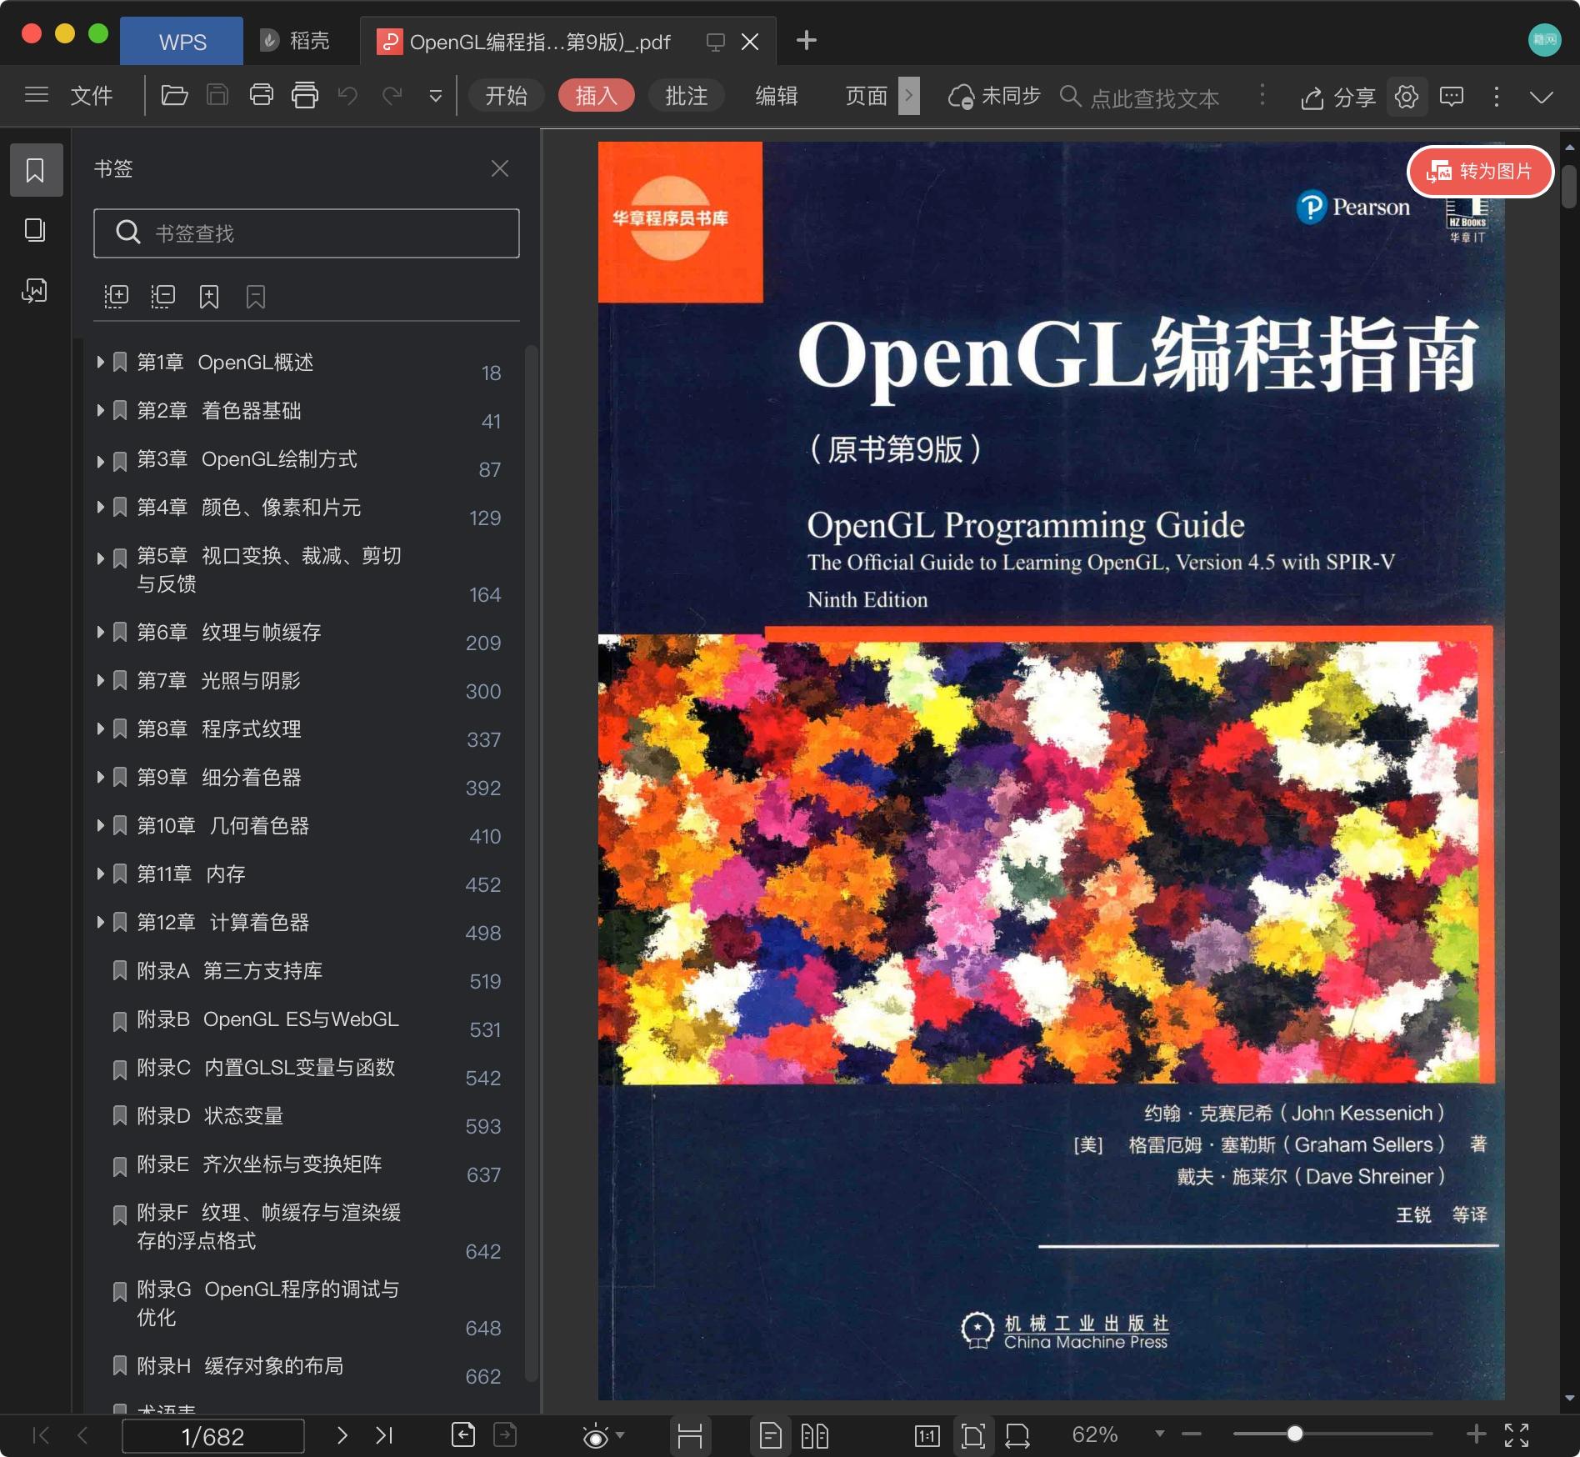Click the save disk icon
This screenshot has width=1580, height=1457.
click(x=217, y=96)
